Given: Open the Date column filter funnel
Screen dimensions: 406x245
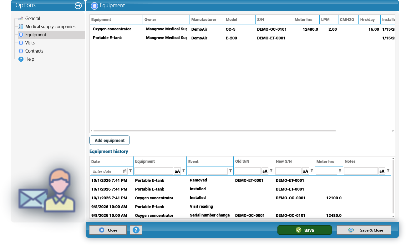Looking at the screenshot, I should (130, 171).
